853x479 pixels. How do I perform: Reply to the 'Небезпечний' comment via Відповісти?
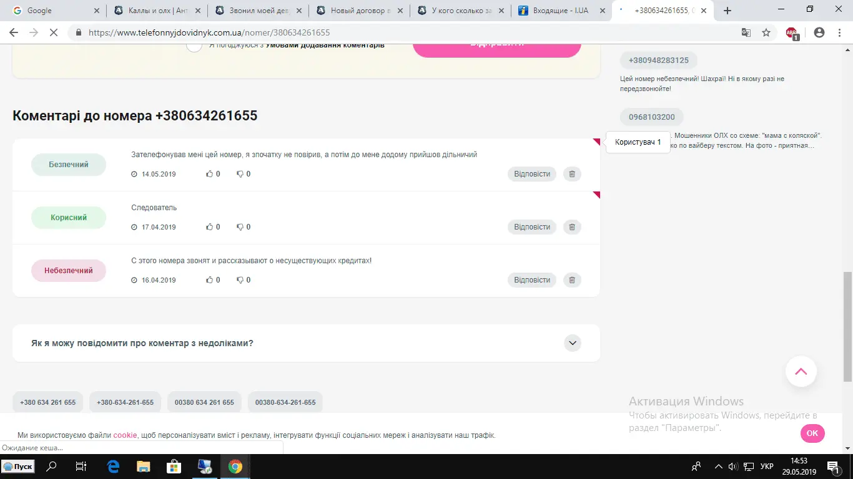[x=531, y=280]
